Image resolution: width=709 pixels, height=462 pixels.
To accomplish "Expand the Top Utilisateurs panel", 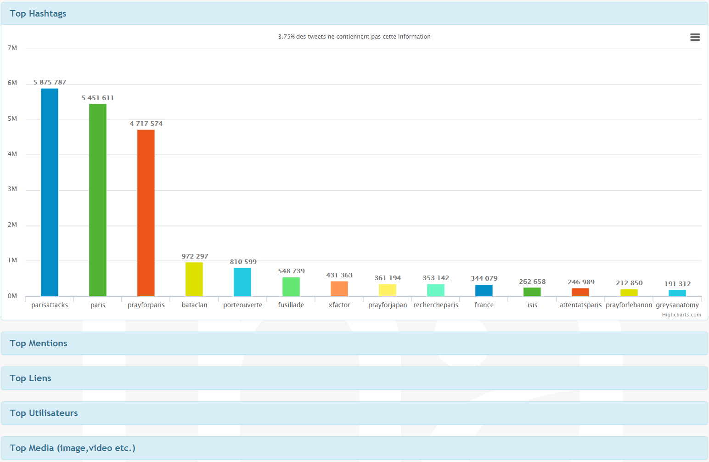I will click(354, 413).
